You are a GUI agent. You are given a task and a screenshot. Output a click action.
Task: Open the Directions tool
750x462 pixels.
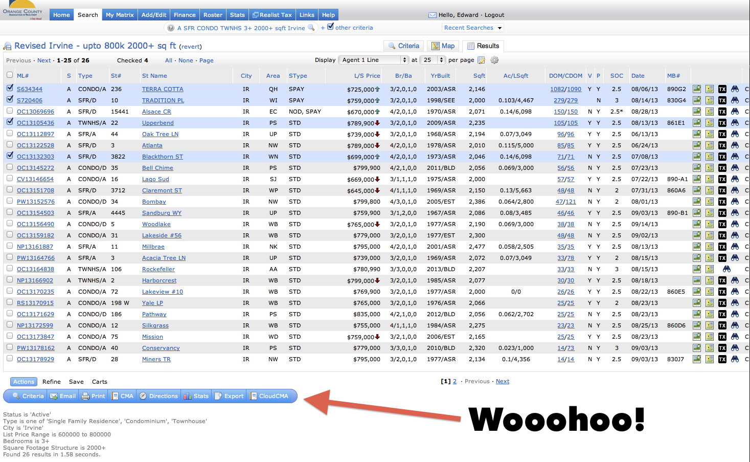(x=159, y=395)
